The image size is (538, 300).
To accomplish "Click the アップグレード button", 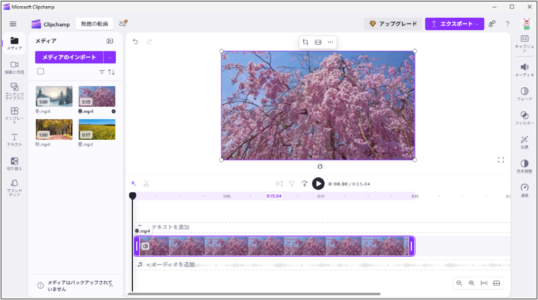I will coord(393,24).
